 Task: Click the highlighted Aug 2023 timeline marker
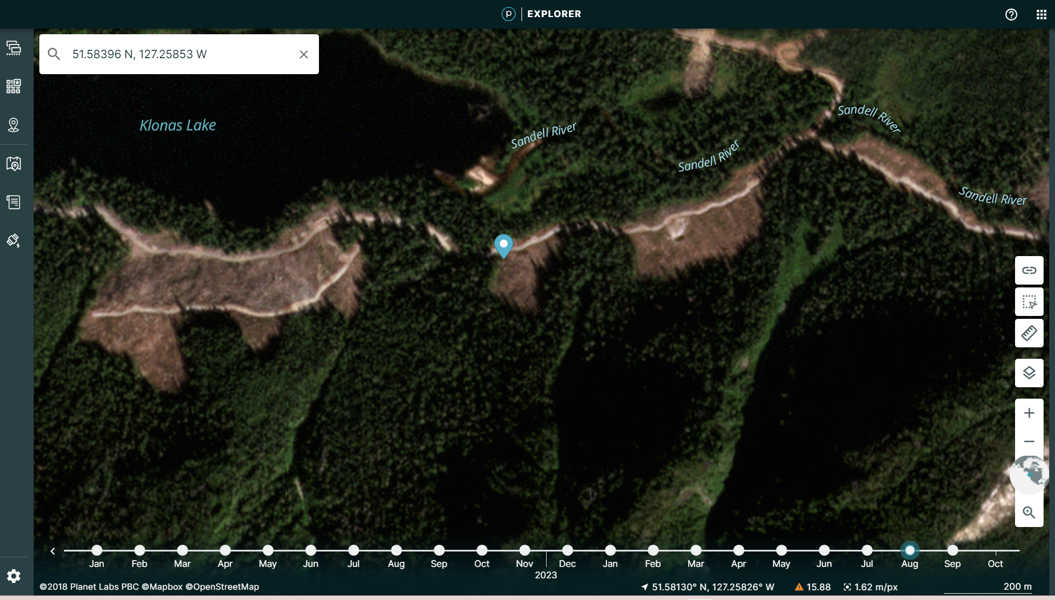click(x=910, y=550)
